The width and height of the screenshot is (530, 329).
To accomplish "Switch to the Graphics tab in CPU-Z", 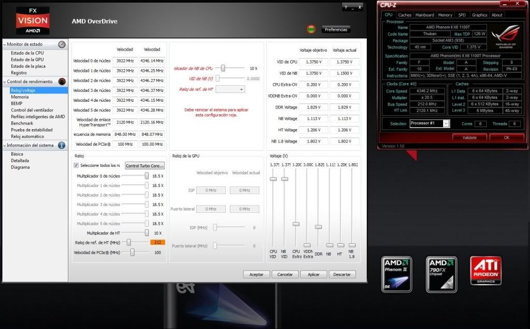I will (479, 15).
